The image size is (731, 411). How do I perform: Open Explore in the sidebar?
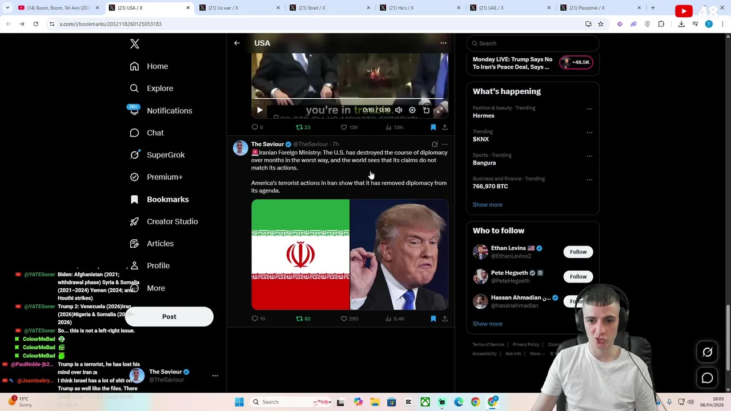(151, 88)
